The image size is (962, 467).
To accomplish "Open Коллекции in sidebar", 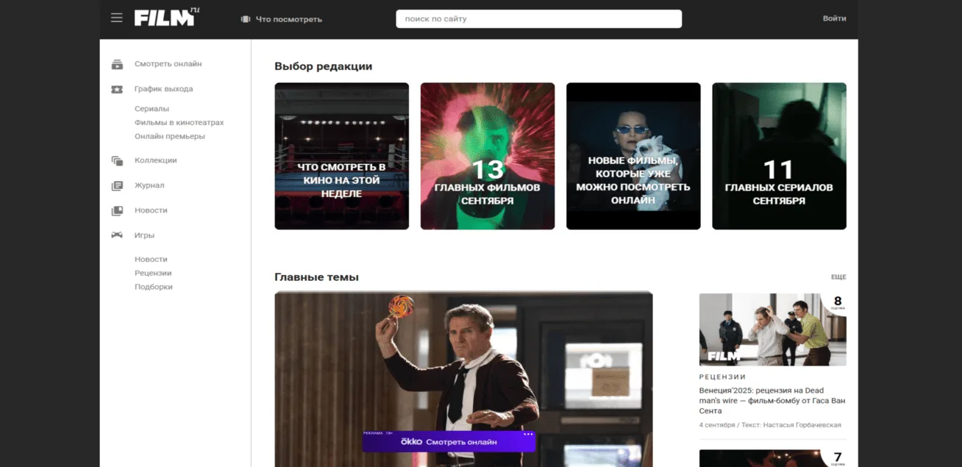I will click(155, 160).
